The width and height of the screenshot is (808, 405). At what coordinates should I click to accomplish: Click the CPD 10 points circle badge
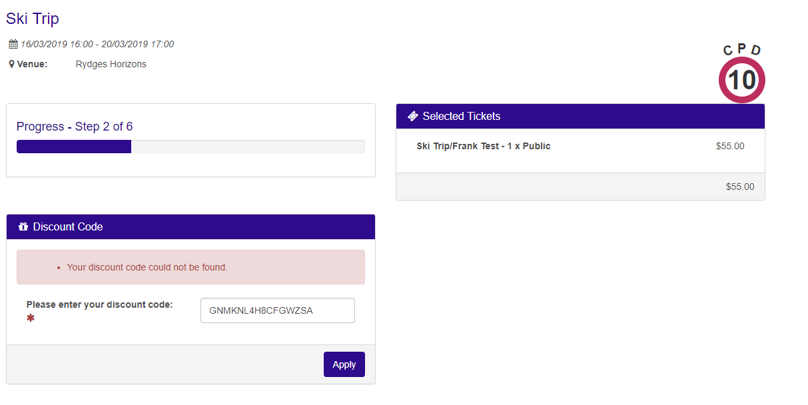pos(741,81)
